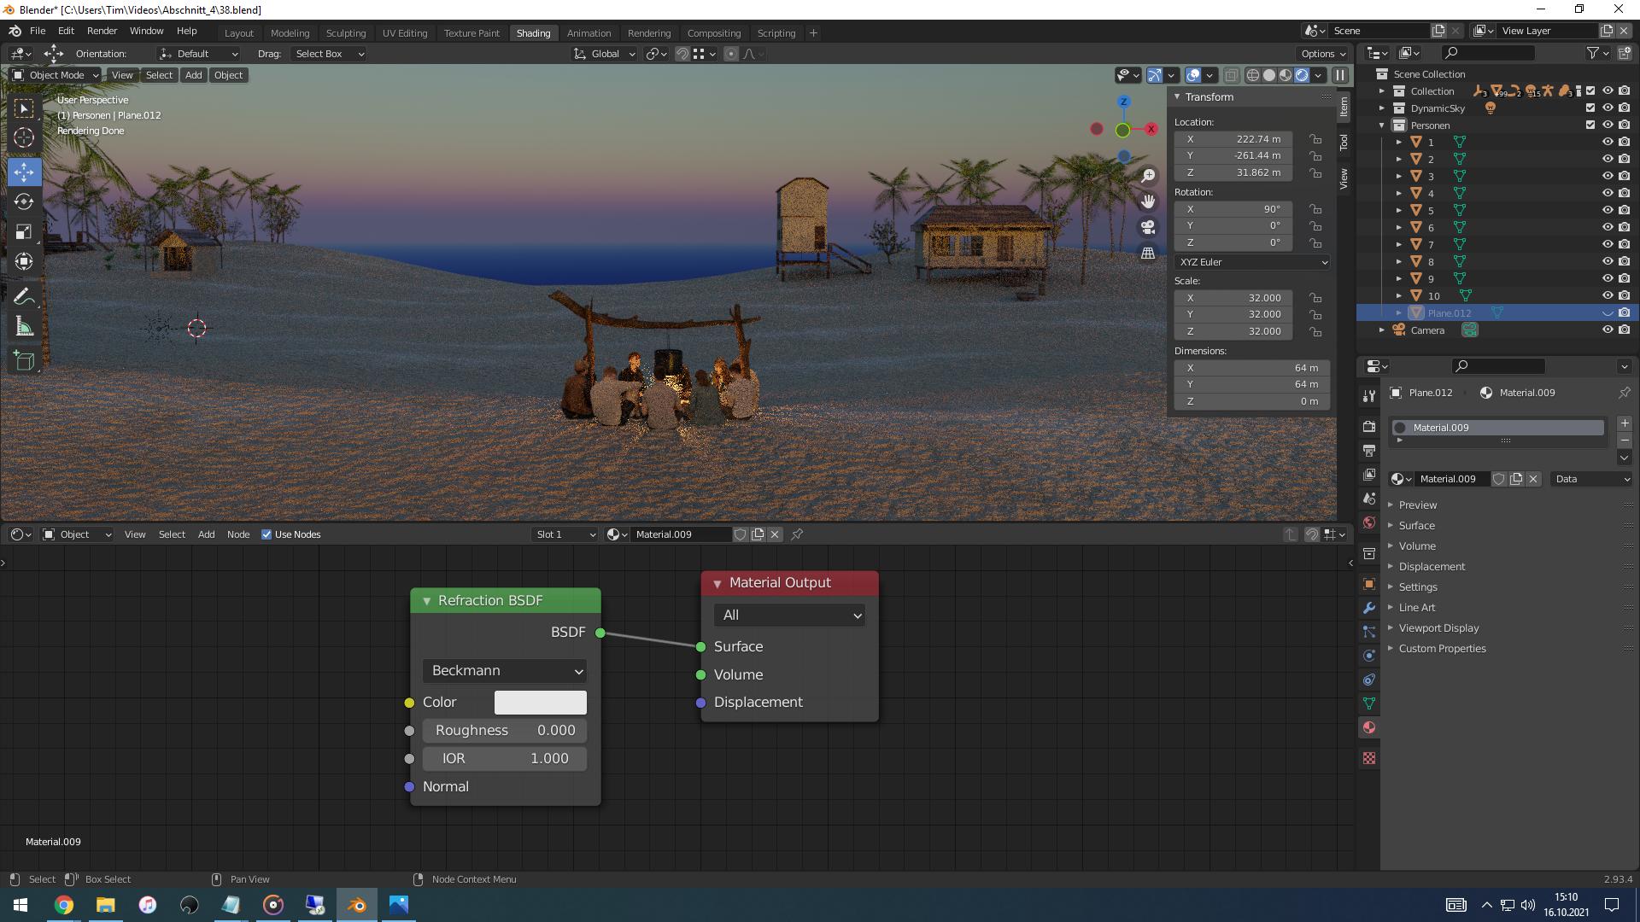Select the Add Cube tool
This screenshot has width=1640, height=922.
tap(24, 360)
